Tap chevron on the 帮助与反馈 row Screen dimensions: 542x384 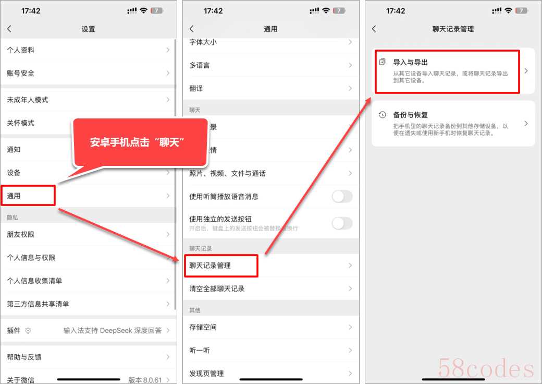(168, 357)
